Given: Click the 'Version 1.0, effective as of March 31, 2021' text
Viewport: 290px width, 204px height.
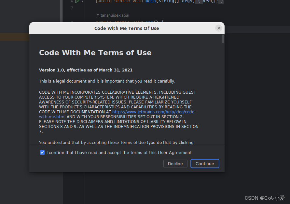Looking at the screenshot, I should (86, 70).
